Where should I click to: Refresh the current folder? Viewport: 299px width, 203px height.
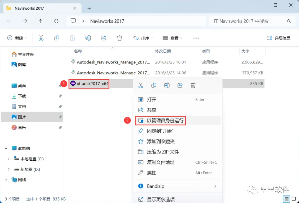(56, 21)
